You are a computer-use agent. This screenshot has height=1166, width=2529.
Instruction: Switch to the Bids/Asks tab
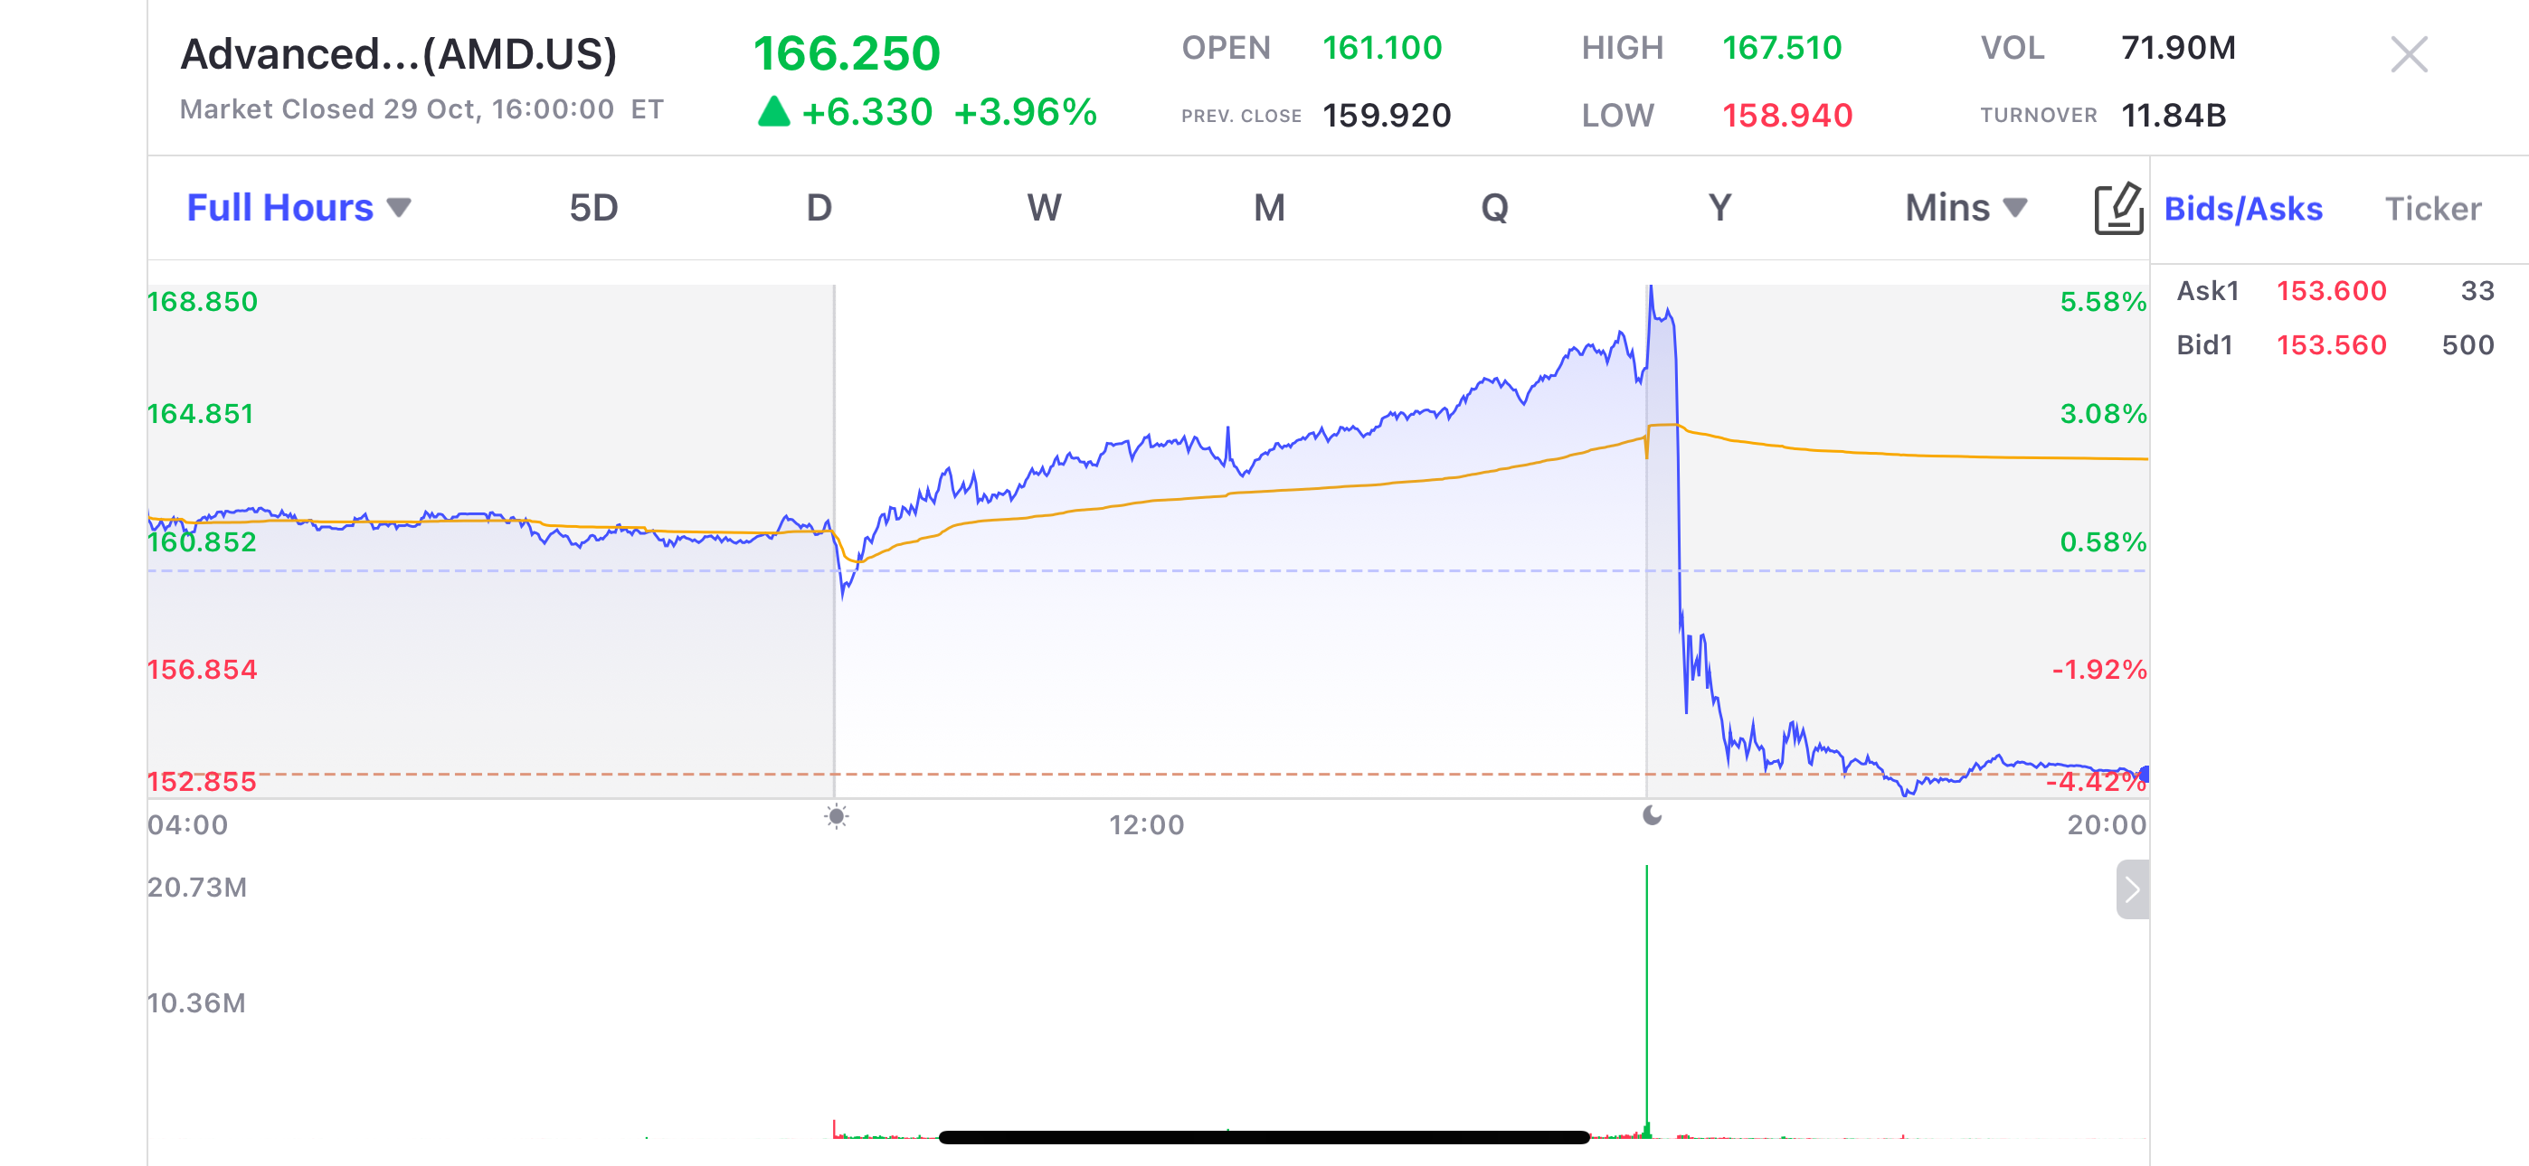(x=2243, y=208)
